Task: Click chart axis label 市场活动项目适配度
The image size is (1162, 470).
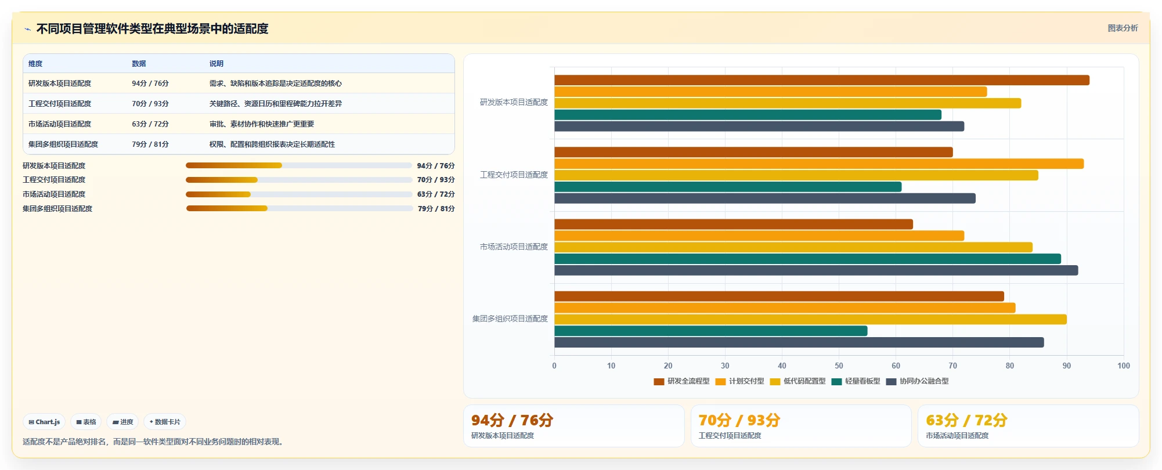Action: (514, 247)
